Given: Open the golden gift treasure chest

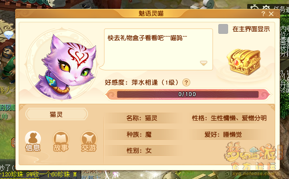Looking at the screenshot, I should [x=244, y=62].
